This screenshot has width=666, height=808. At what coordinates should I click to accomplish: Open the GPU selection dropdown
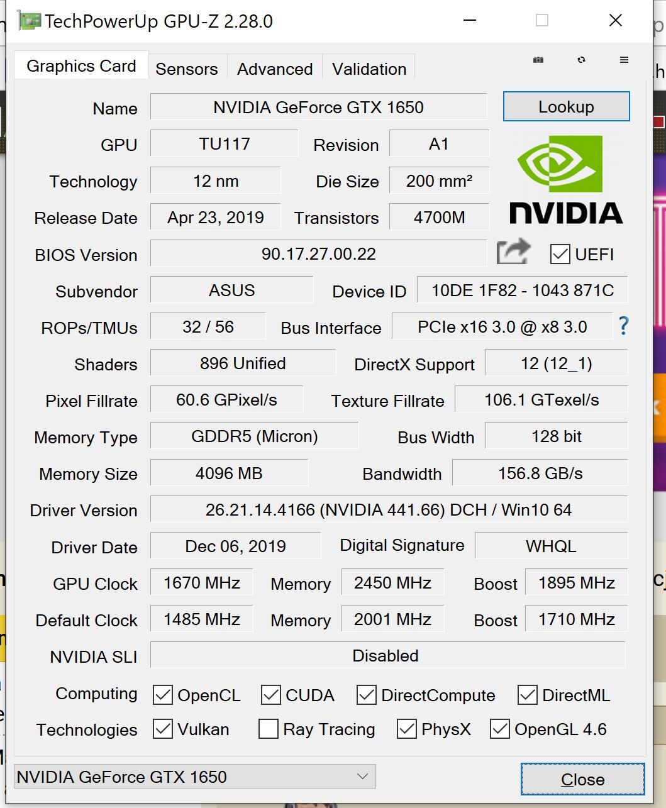194,777
